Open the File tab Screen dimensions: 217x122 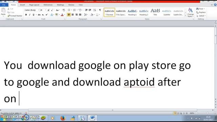pos(4,5)
